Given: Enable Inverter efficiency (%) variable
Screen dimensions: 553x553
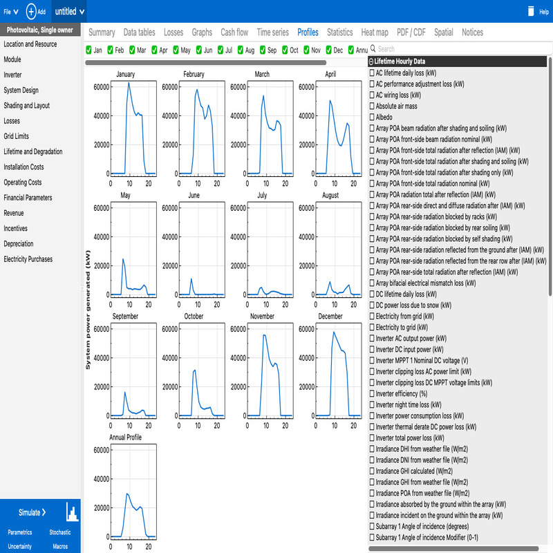Looking at the screenshot, I should pyautogui.click(x=372, y=393).
